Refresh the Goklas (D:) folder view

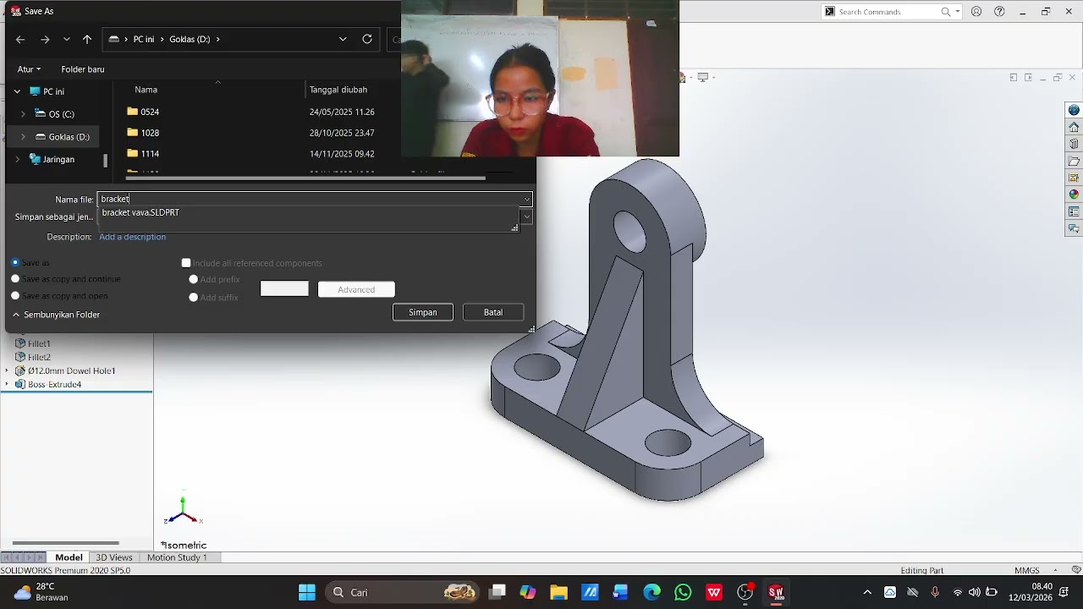[x=367, y=39]
